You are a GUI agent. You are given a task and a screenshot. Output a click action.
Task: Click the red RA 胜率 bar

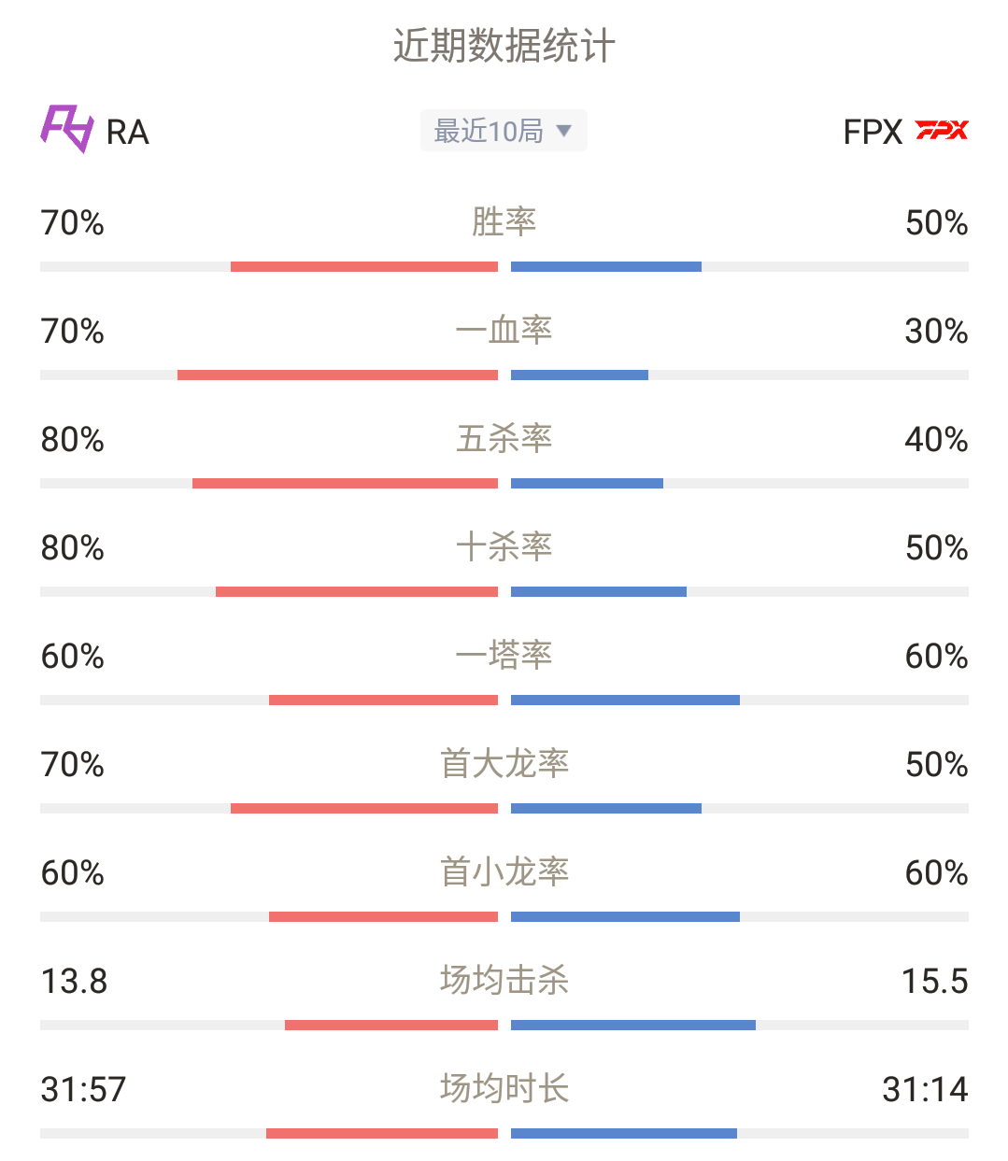pyautogui.click(x=364, y=267)
